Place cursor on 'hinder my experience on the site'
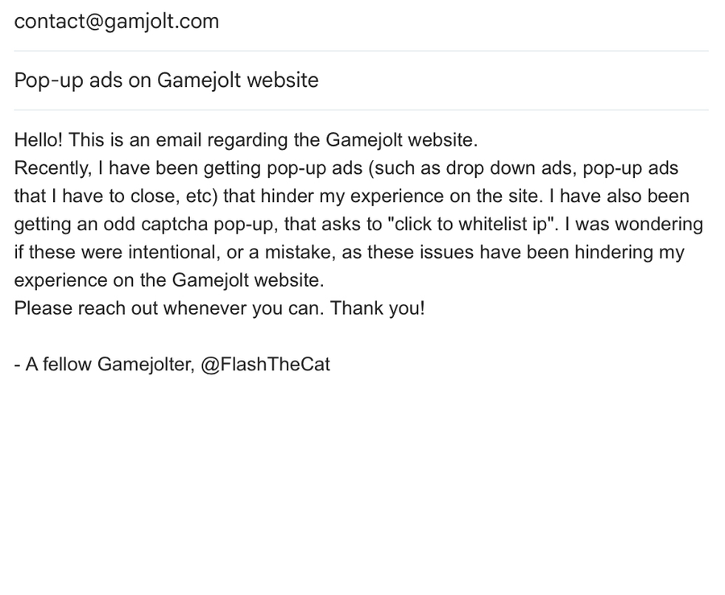Image resolution: width=725 pixels, height=595 pixels. [x=402, y=196]
